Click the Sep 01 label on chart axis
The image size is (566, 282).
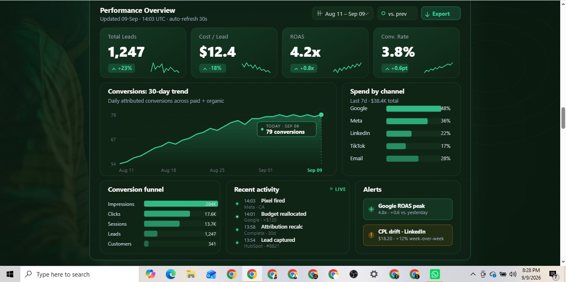pyautogui.click(x=265, y=170)
